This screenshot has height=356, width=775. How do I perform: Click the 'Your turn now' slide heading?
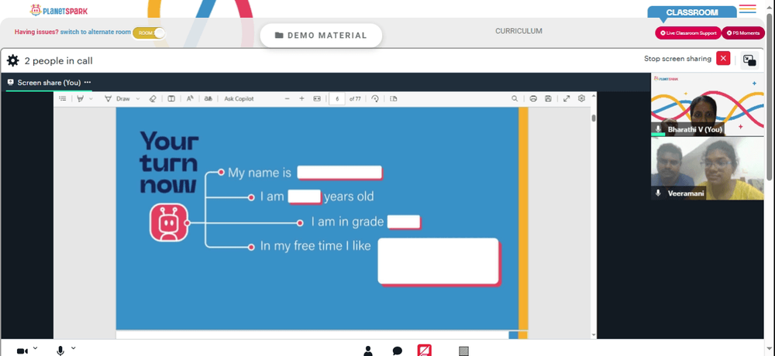169,163
